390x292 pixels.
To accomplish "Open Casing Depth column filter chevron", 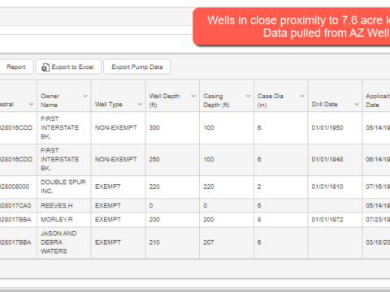I will point(248,96).
